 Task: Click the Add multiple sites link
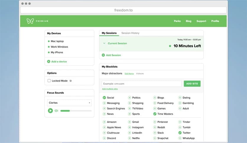coord(110,89)
